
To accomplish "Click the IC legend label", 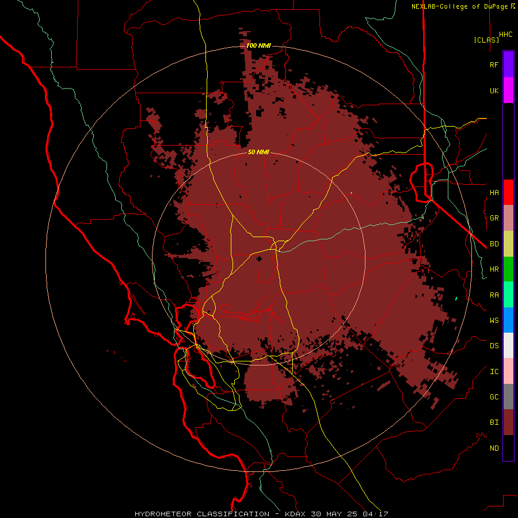I will click(x=494, y=372).
